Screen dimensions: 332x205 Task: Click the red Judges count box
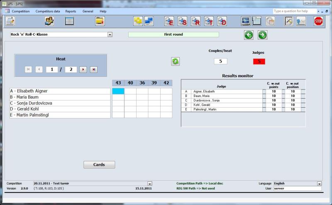(x=259, y=61)
